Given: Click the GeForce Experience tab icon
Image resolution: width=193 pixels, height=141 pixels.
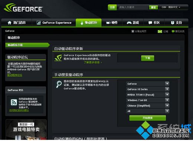Looking at the screenshot, I should pos(39,23).
